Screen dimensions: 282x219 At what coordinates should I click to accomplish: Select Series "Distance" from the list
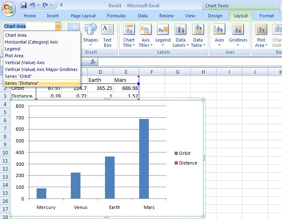click(x=22, y=83)
